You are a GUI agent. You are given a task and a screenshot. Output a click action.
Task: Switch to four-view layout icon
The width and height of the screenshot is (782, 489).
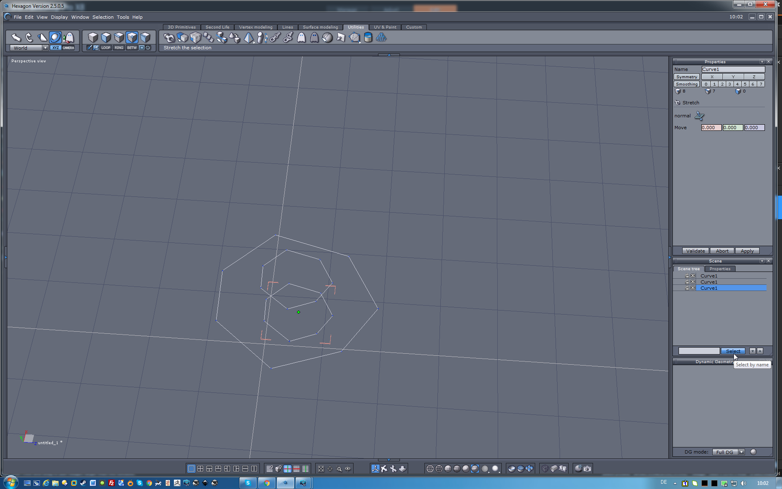click(200, 469)
